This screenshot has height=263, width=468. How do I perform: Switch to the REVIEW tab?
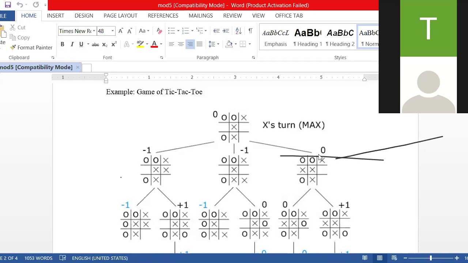coord(233,16)
